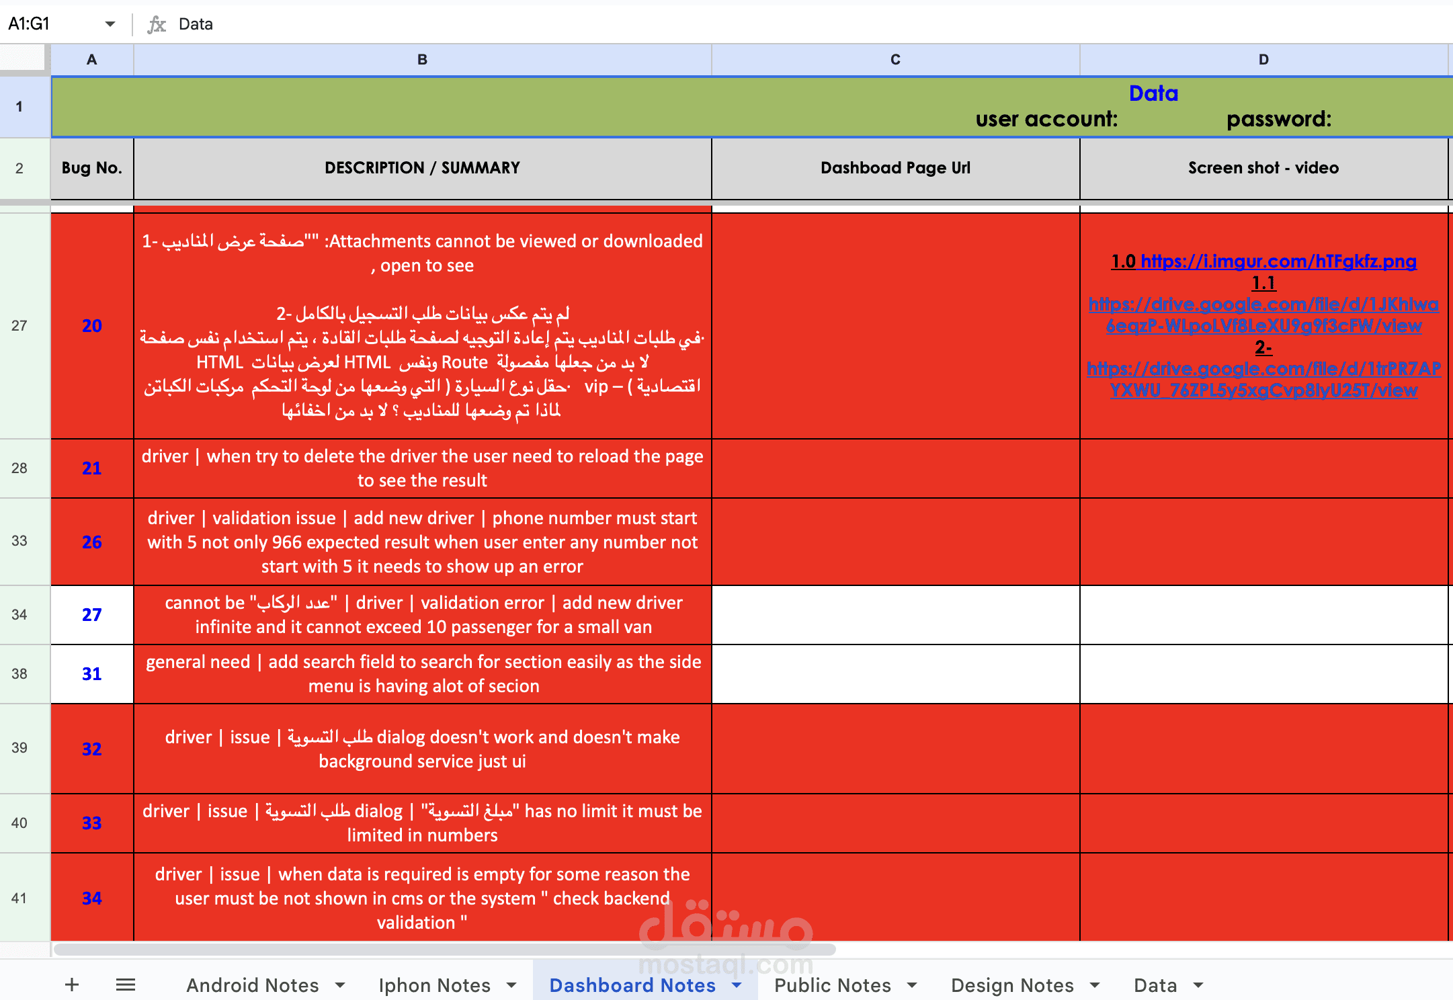Click the fx function icon

click(x=157, y=24)
